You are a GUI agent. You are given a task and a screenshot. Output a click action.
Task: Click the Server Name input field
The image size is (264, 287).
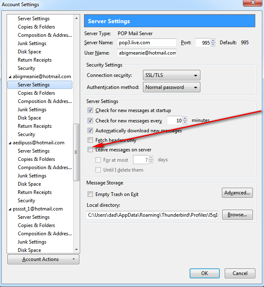tap(147, 43)
